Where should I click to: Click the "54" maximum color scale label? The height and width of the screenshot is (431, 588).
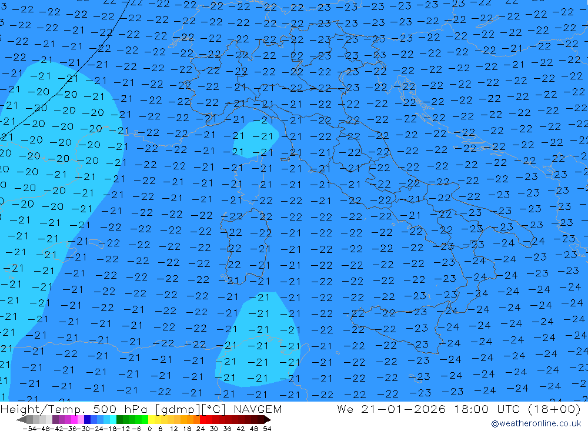coord(267,429)
